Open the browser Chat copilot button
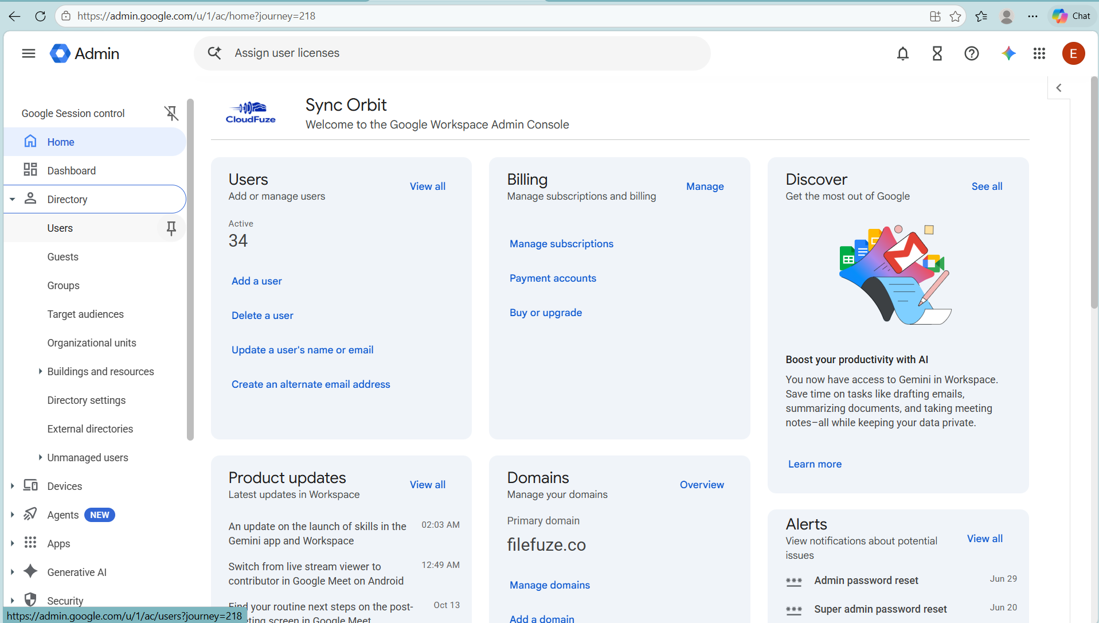1099x623 pixels. coord(1071,16)
